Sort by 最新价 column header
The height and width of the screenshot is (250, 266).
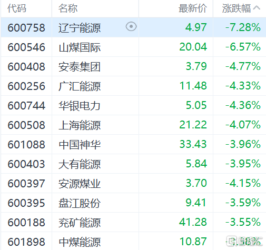coord(193,8)
